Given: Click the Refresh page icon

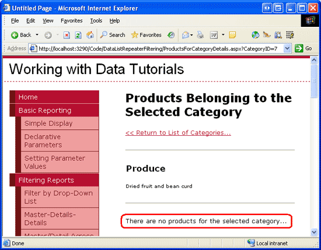Looking at the screenshot, I should click(x=78, y=35).
